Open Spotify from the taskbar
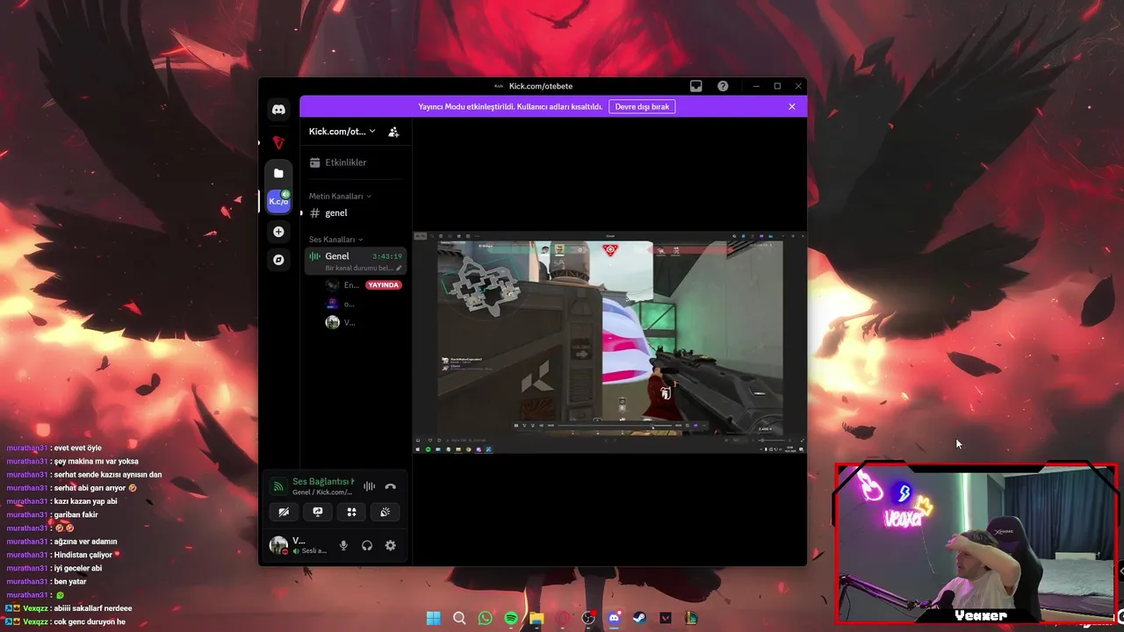Screen dimensions: 1124x632 tap(511, 618)
